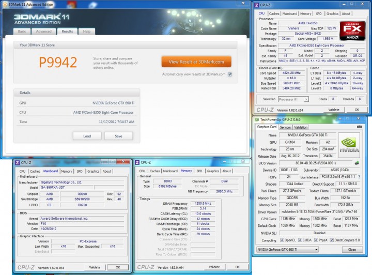
Task: Click the AMD FX processor logo in CPU-Z
Action: pos(352,30)
